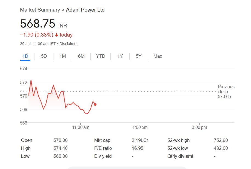This screenshot has height=169, width=251.
Task: Show the 6M price chart
Action: [81, 56]
